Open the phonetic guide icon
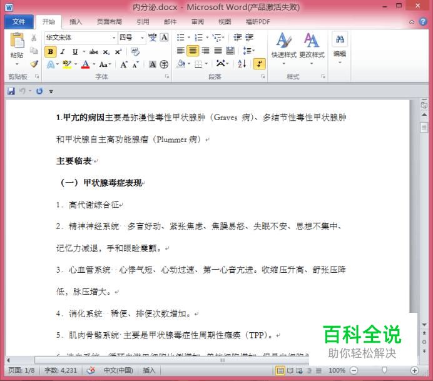The width and height of the screenshot is (433, 381). click(x=153, y=38)
